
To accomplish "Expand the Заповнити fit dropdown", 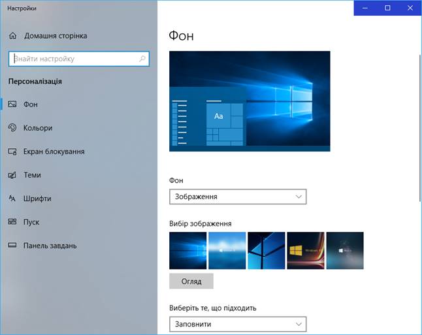I will click(x=238, y=324).
